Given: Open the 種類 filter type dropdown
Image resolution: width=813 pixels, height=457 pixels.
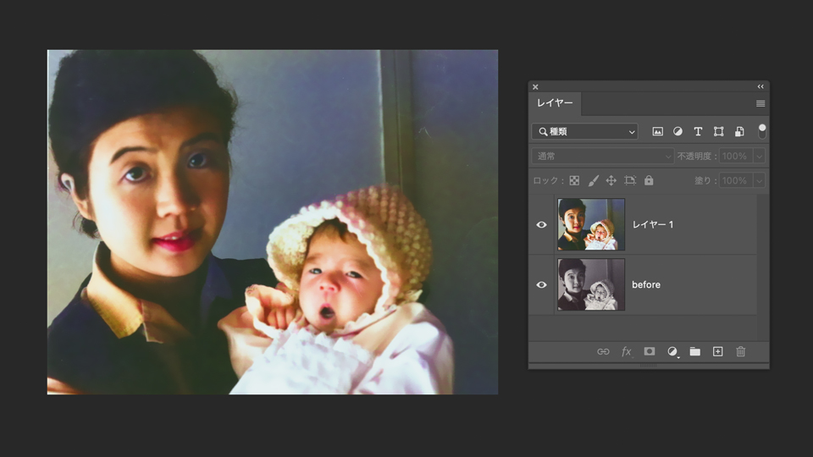Looking at the screenshot, I should click(585, 132).
